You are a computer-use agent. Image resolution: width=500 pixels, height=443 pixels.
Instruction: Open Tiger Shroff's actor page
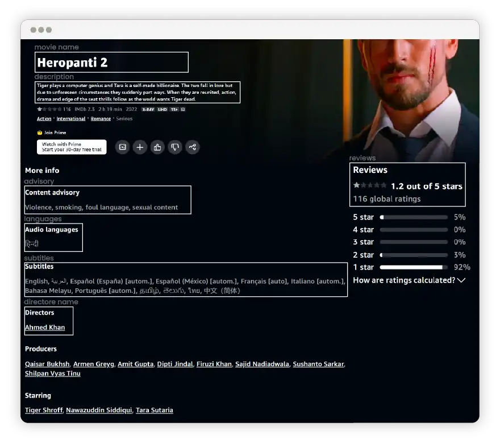[x=44, y=410]
